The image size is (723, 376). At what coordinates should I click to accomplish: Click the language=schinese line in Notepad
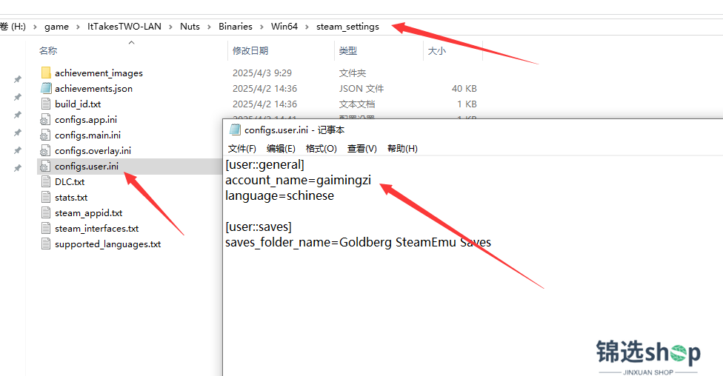click(279, 196)
